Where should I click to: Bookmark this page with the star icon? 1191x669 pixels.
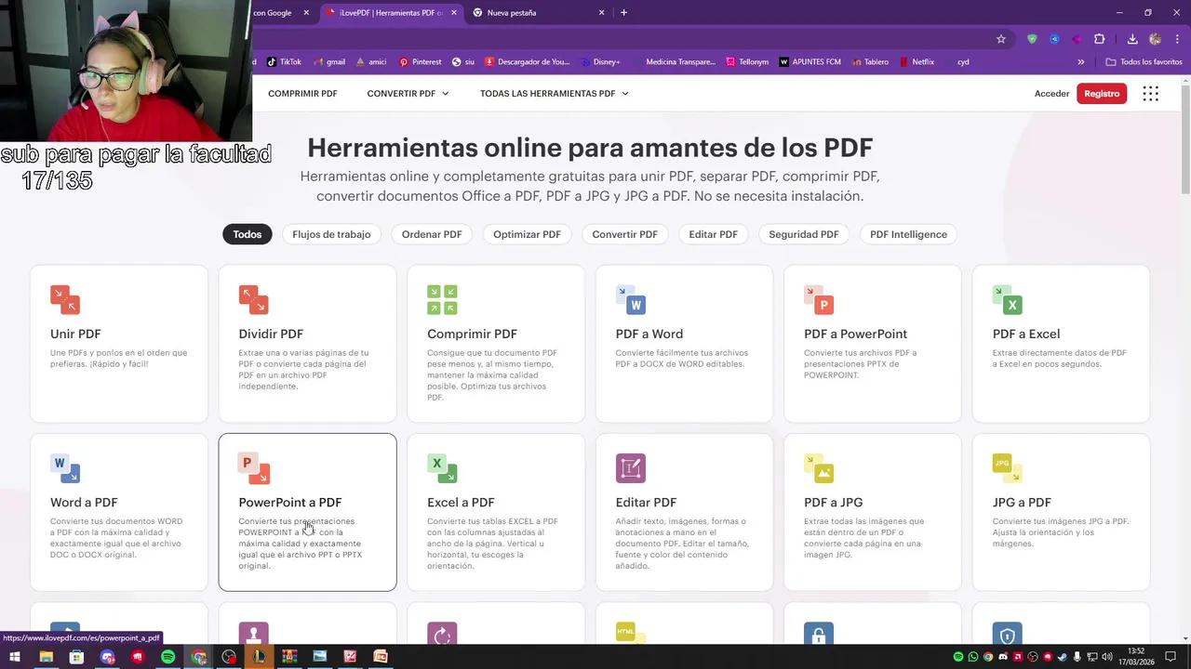tap(1001, 39)
